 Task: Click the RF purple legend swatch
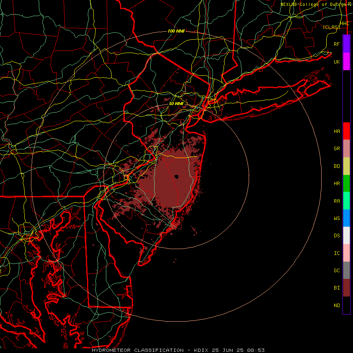pos(346,44)
